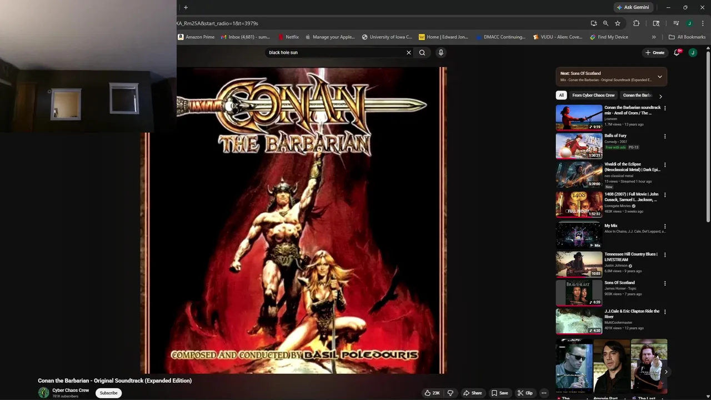Image resolution: width=711 pixels, height=400 pixels.
Task: Click the Ask Gemini button
Action: tap(633, 7)
